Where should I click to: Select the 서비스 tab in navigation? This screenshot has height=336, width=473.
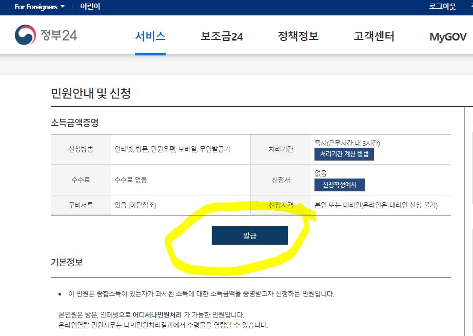tap(150, 36)
